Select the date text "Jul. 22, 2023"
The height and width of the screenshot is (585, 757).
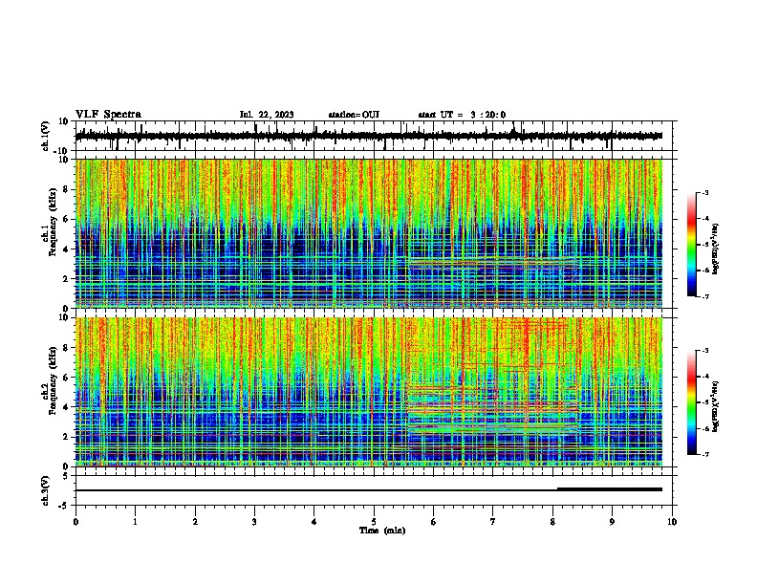click(267, 115)
